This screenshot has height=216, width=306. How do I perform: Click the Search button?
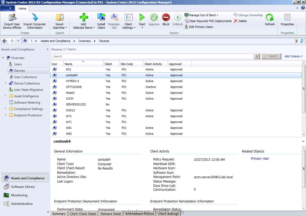(x=271, y=56)
